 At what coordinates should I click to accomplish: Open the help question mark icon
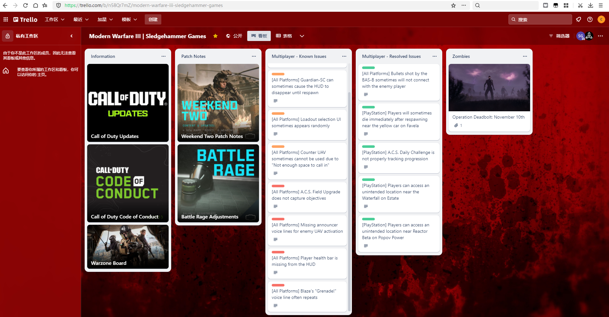pos(590,19)
